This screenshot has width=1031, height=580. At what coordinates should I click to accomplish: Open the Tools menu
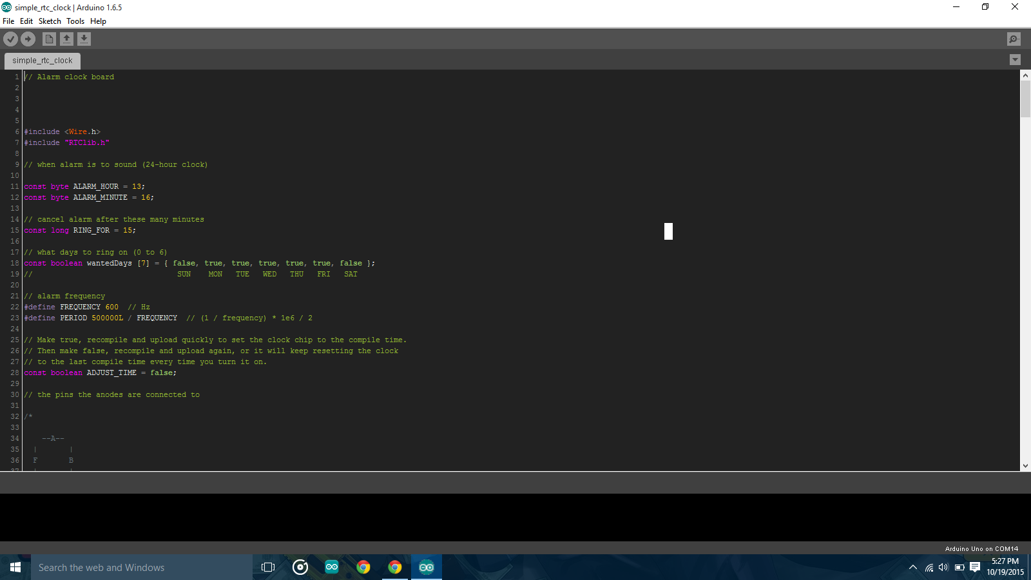[x=75, y=21]
